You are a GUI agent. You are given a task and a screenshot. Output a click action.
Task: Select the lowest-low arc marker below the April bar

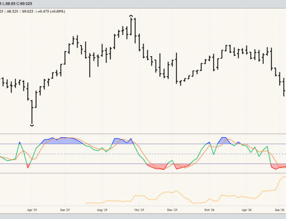pos(32,125)
